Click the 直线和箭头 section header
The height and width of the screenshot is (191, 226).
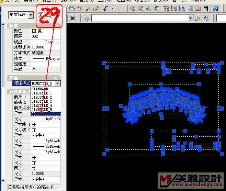[x=20, y=91]
